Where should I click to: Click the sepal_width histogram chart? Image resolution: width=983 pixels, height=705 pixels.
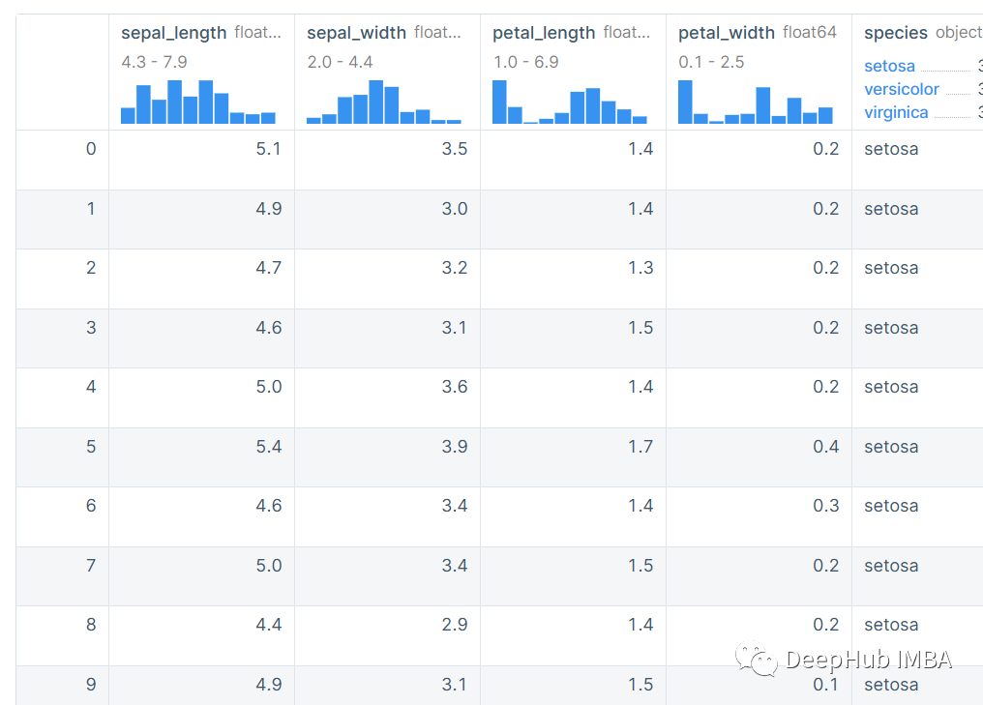pyautogui.click(x=384, y=103)
